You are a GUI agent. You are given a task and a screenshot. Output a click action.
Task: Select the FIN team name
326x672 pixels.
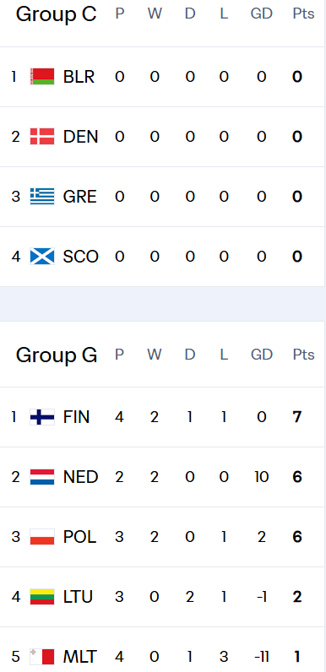click(76, 417)
